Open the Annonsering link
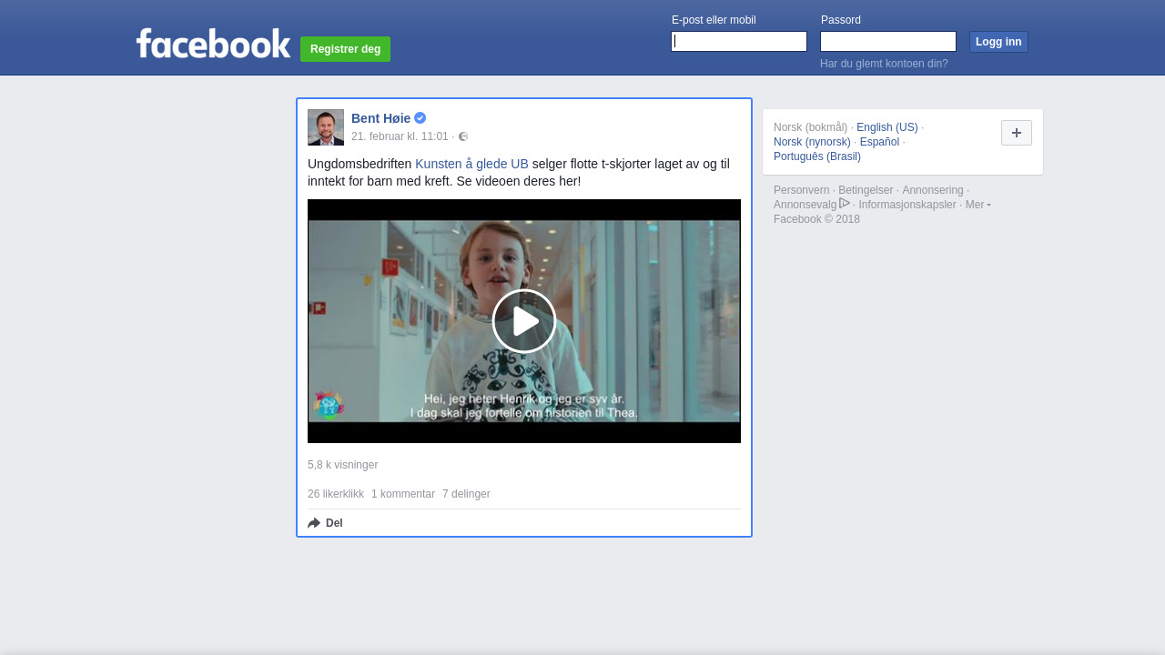Screen dimensions: 1165x655 tap(933, 190)
